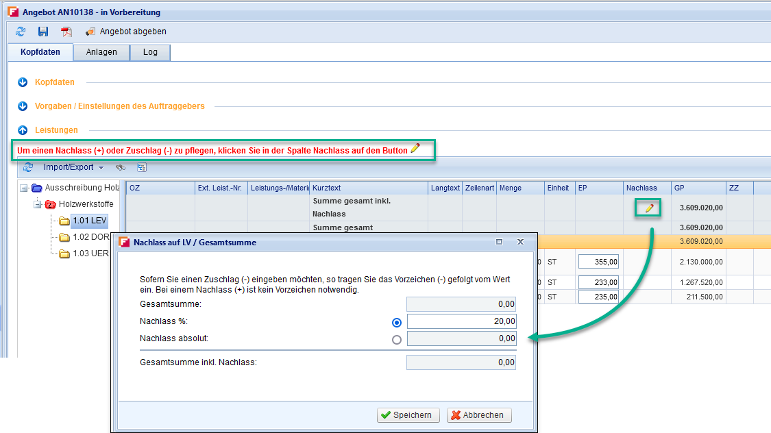Export the offer as PDF
771x433 pixels.
tap(66, 32)
